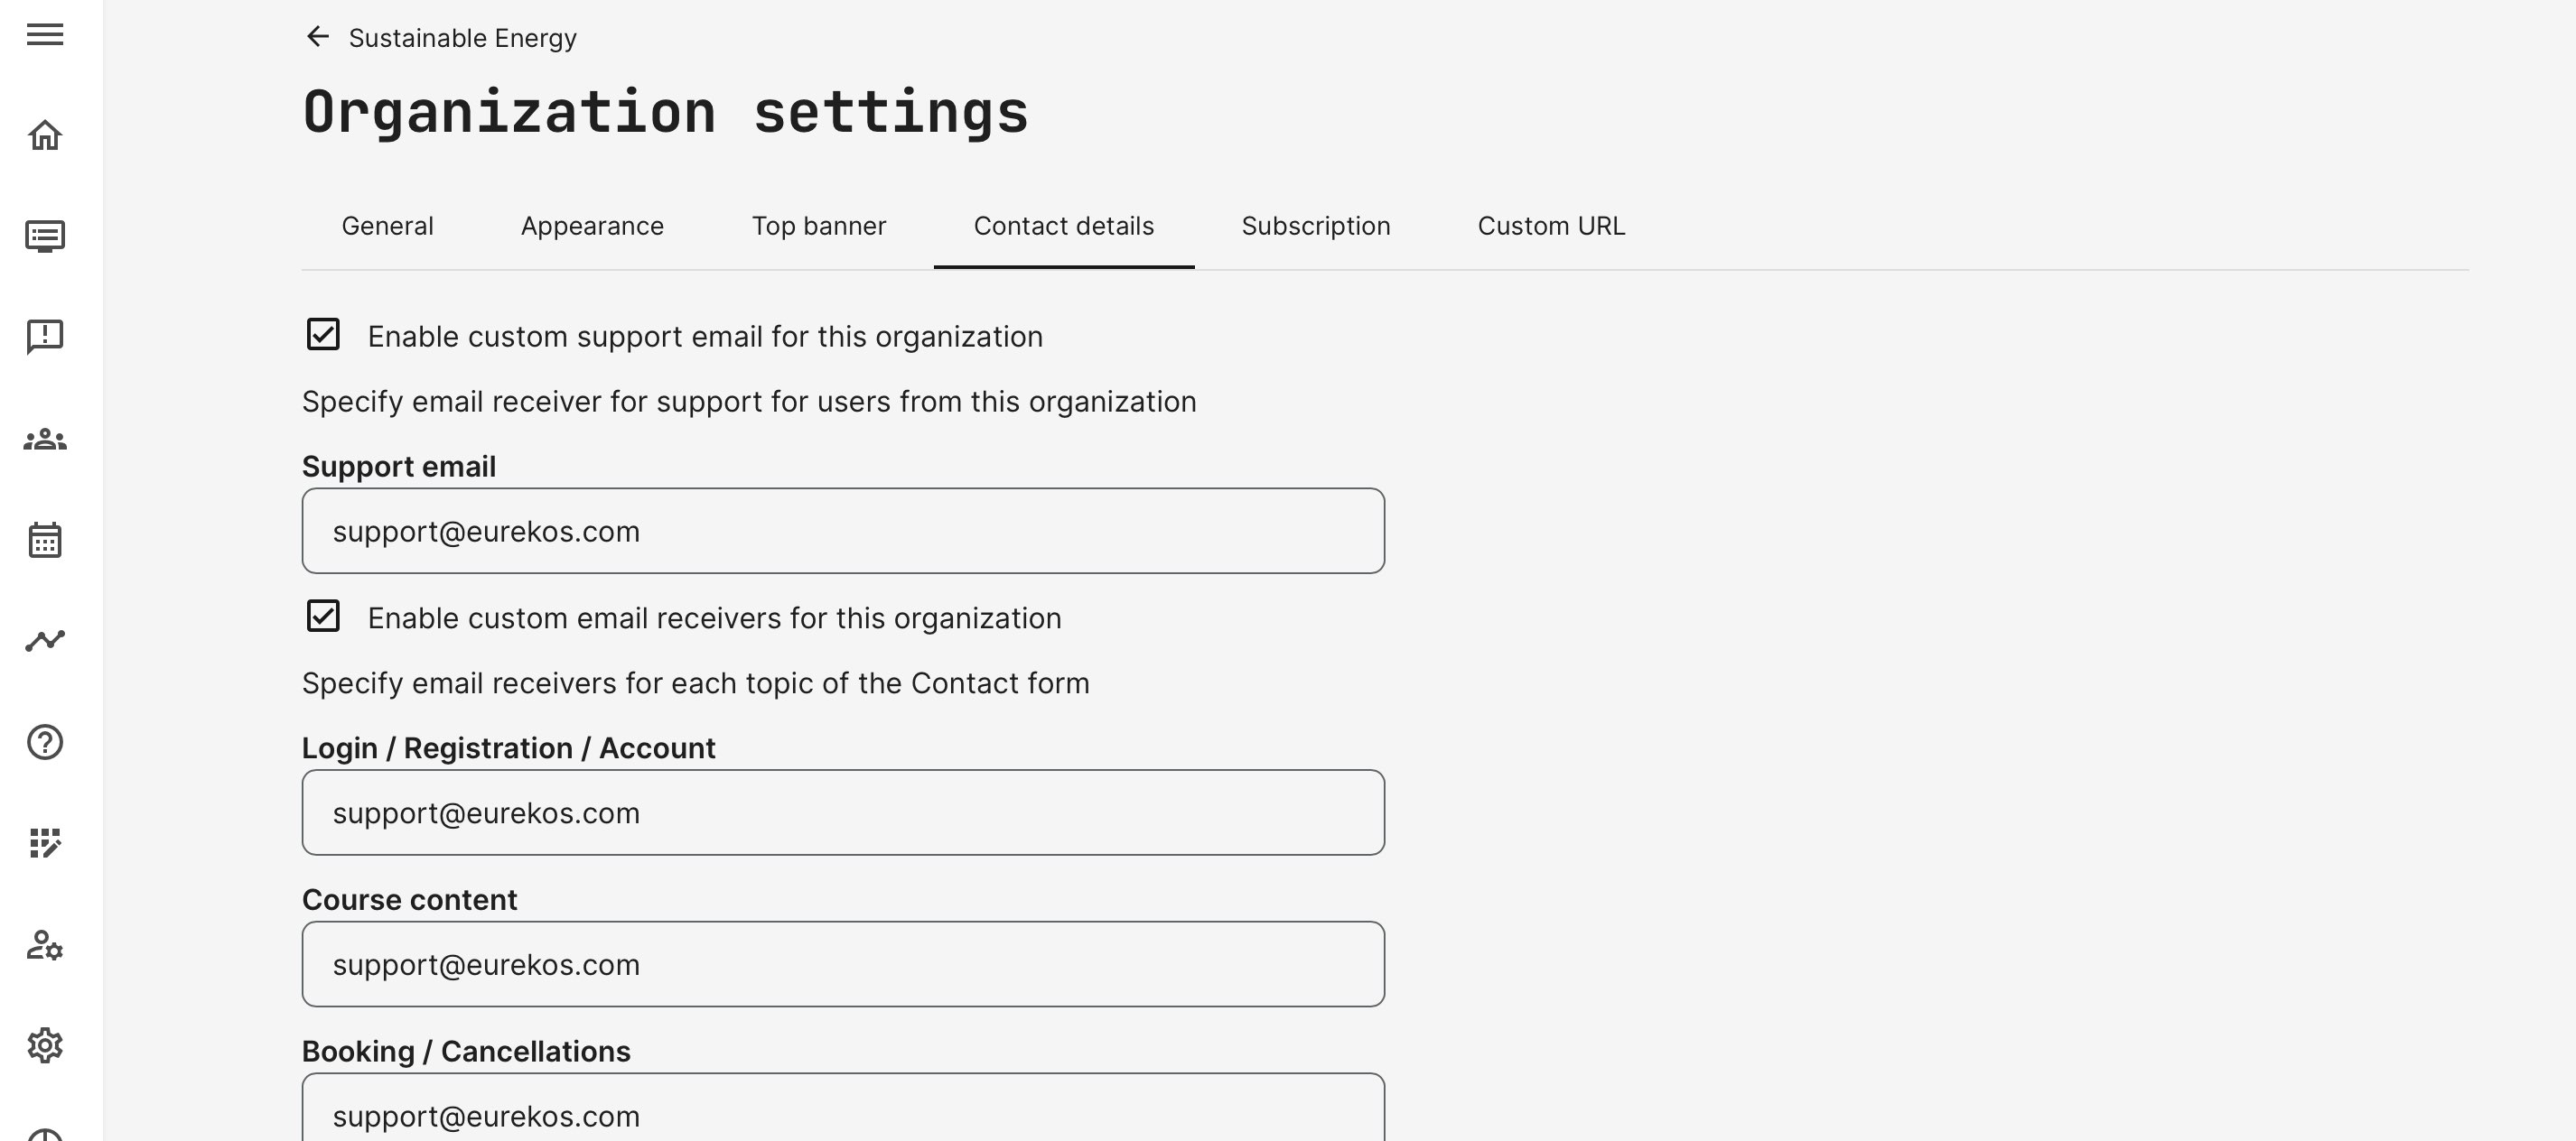
Task: Open the help question-mark sidebar icon
Action: [x=45, y=742]
